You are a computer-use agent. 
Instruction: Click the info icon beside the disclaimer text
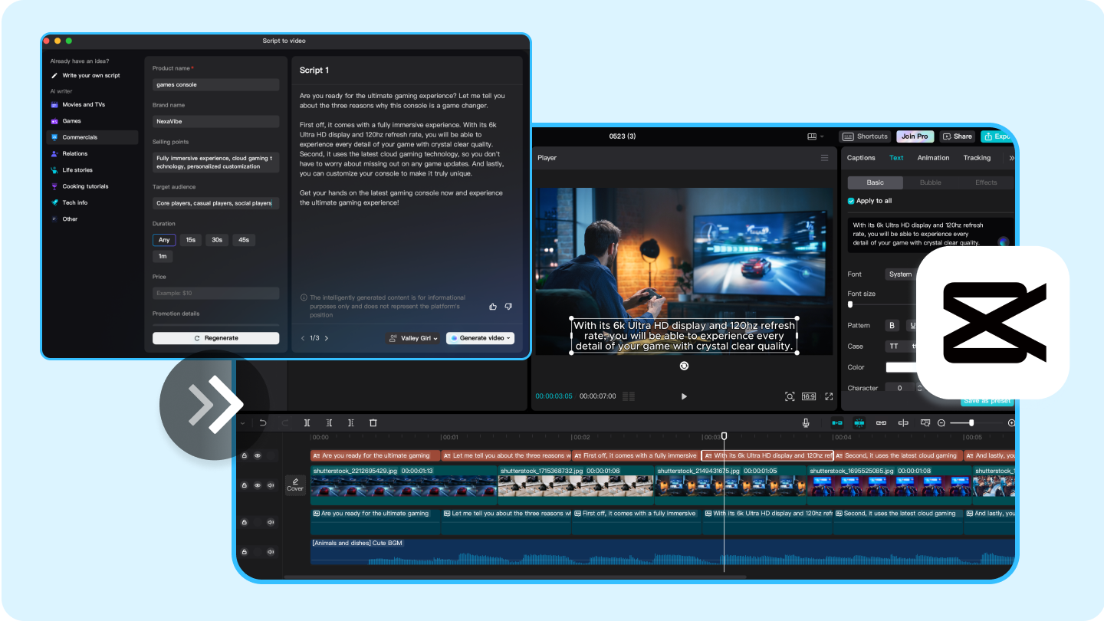[304, 297]
